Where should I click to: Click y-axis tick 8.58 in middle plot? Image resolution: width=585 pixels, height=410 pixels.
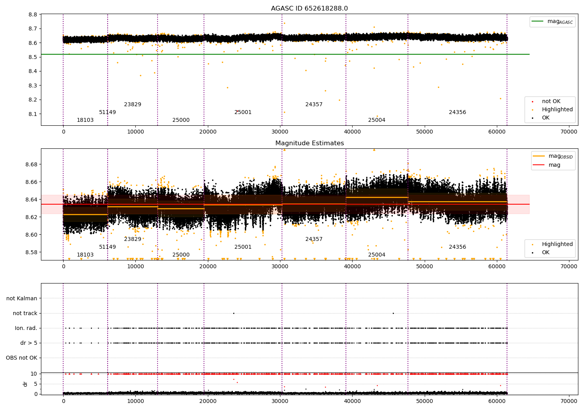(32, 252)
